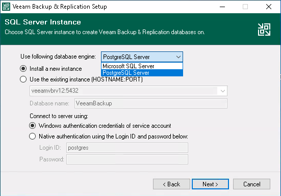
Task: Click the disabled maximize window icon
Action: [x=245, y=7]
